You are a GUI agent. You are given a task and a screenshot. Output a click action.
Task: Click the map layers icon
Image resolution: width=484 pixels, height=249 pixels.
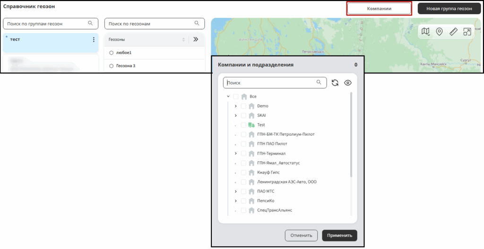[426, 32]
